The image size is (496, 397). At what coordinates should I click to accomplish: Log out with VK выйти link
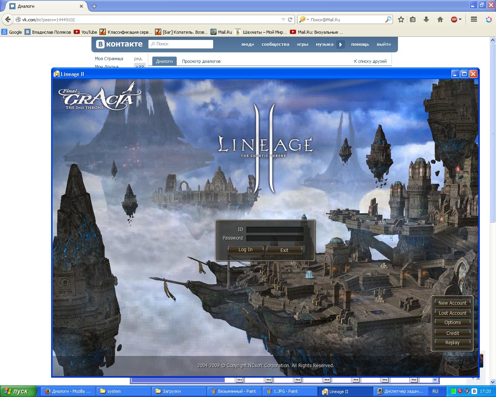(384, 44)
